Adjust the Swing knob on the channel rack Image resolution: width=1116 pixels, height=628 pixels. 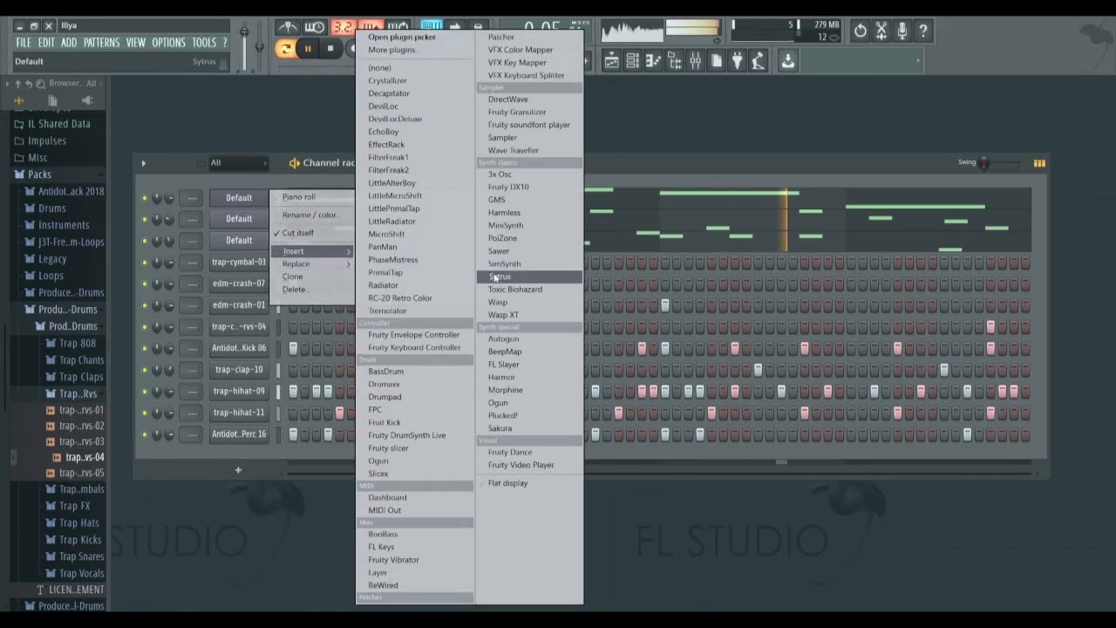point(984,163)
